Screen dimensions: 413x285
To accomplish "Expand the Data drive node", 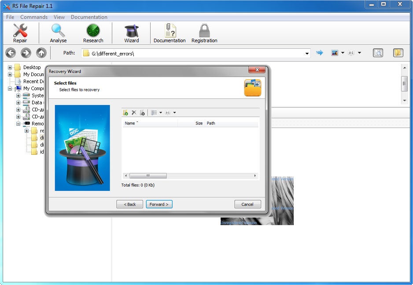I will coord(18,102).
